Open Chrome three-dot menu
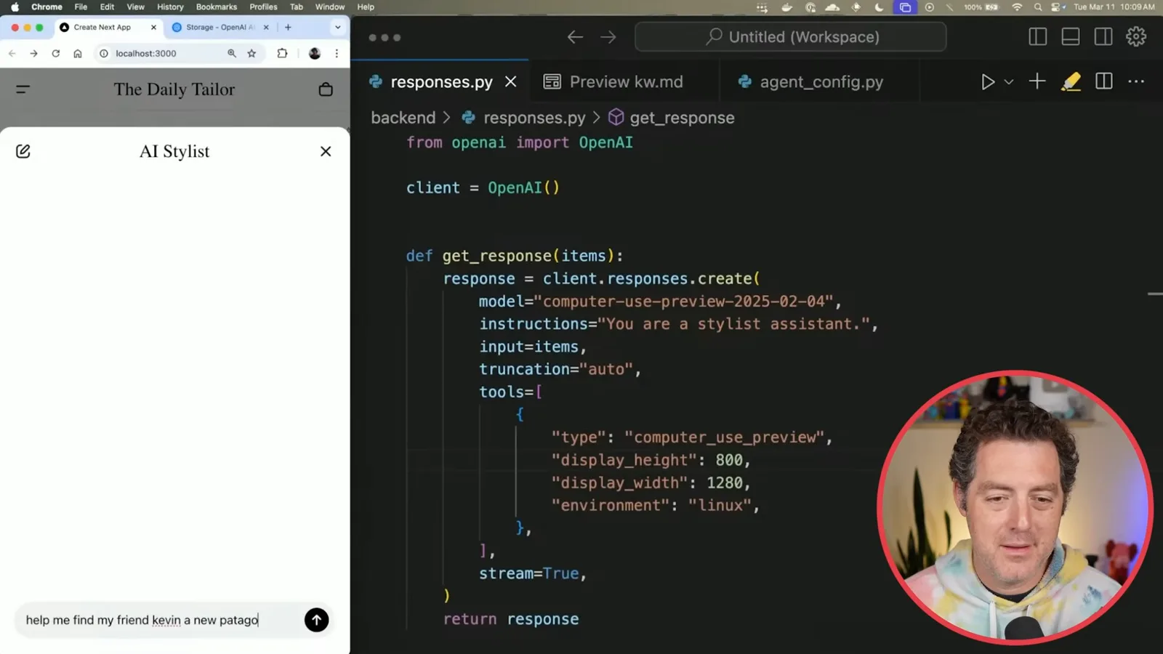1163x654 pixels. point(337,53)
